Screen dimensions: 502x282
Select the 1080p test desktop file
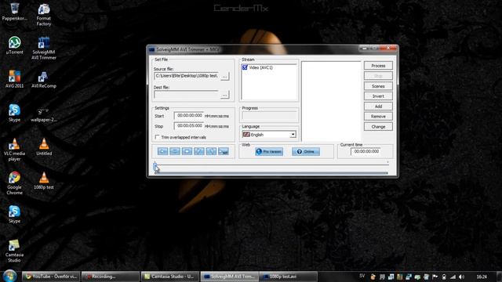pos(44,181)
